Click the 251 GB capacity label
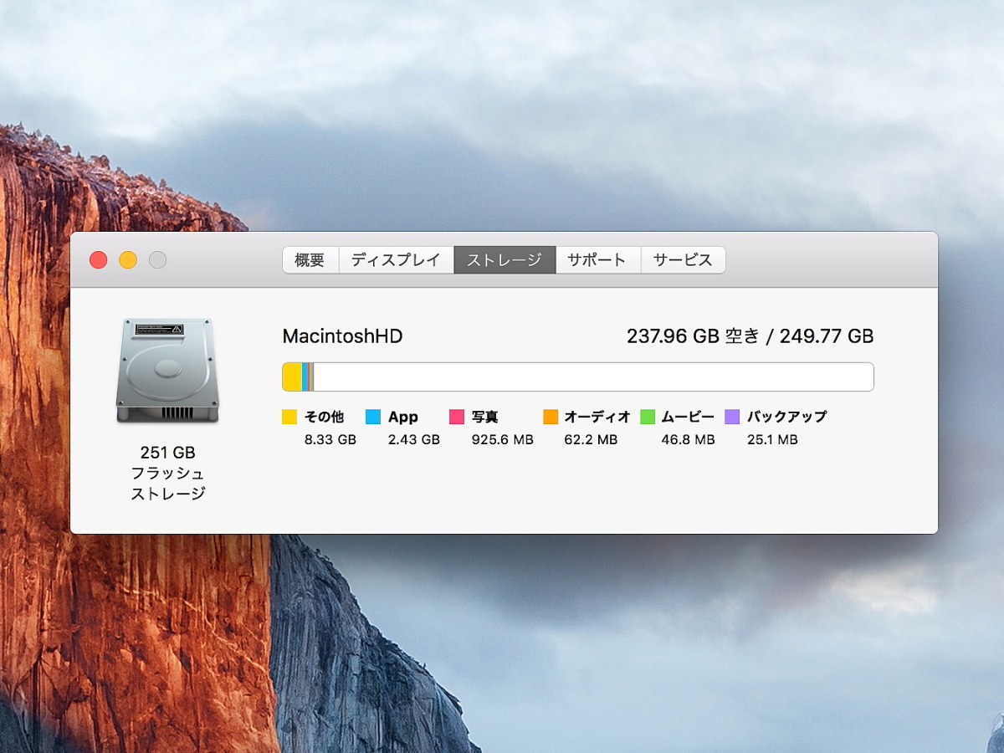The width and height of the screenshot is (1004, 753). pyautogui.click(x=167, y=453)
